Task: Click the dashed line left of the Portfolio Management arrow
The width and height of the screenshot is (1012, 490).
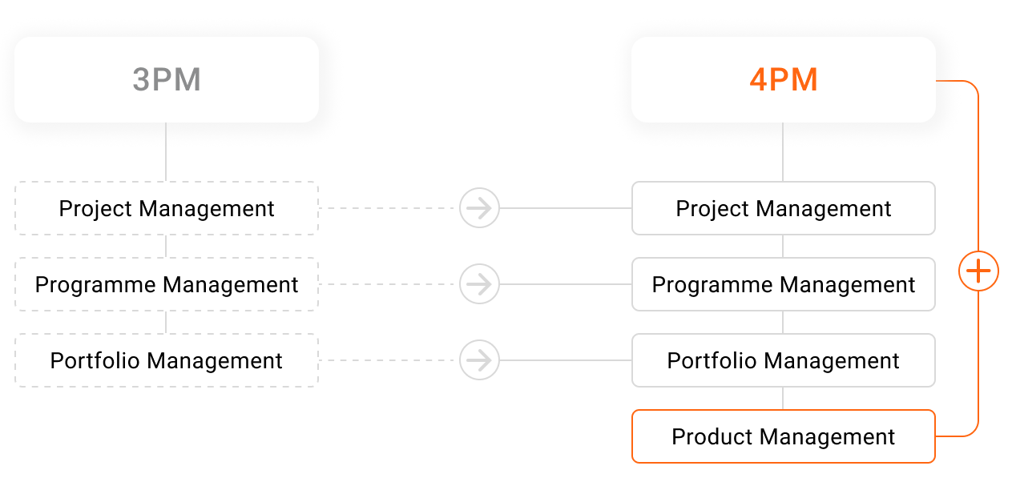Action: 389,360
